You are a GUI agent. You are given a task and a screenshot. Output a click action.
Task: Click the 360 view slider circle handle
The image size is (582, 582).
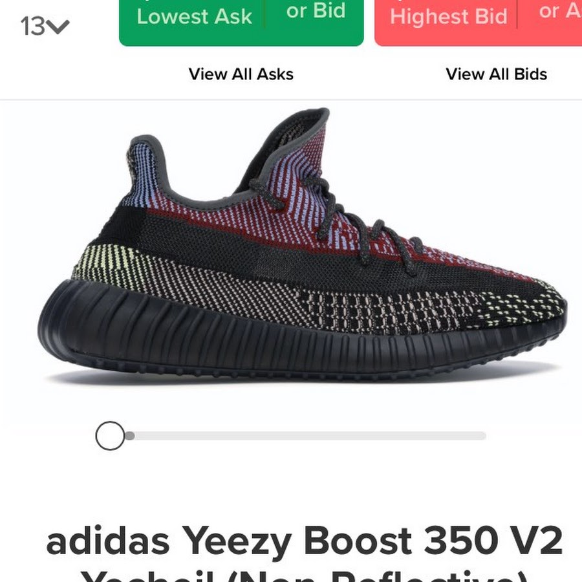click(110, 436)
